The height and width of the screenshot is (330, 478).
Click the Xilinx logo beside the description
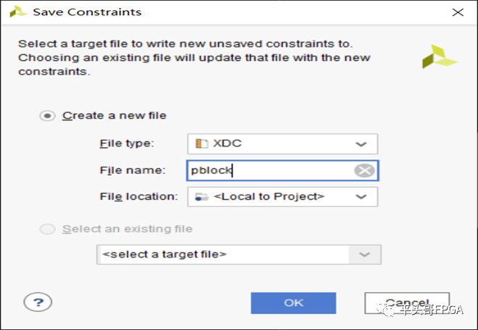(x=440, y=57)
